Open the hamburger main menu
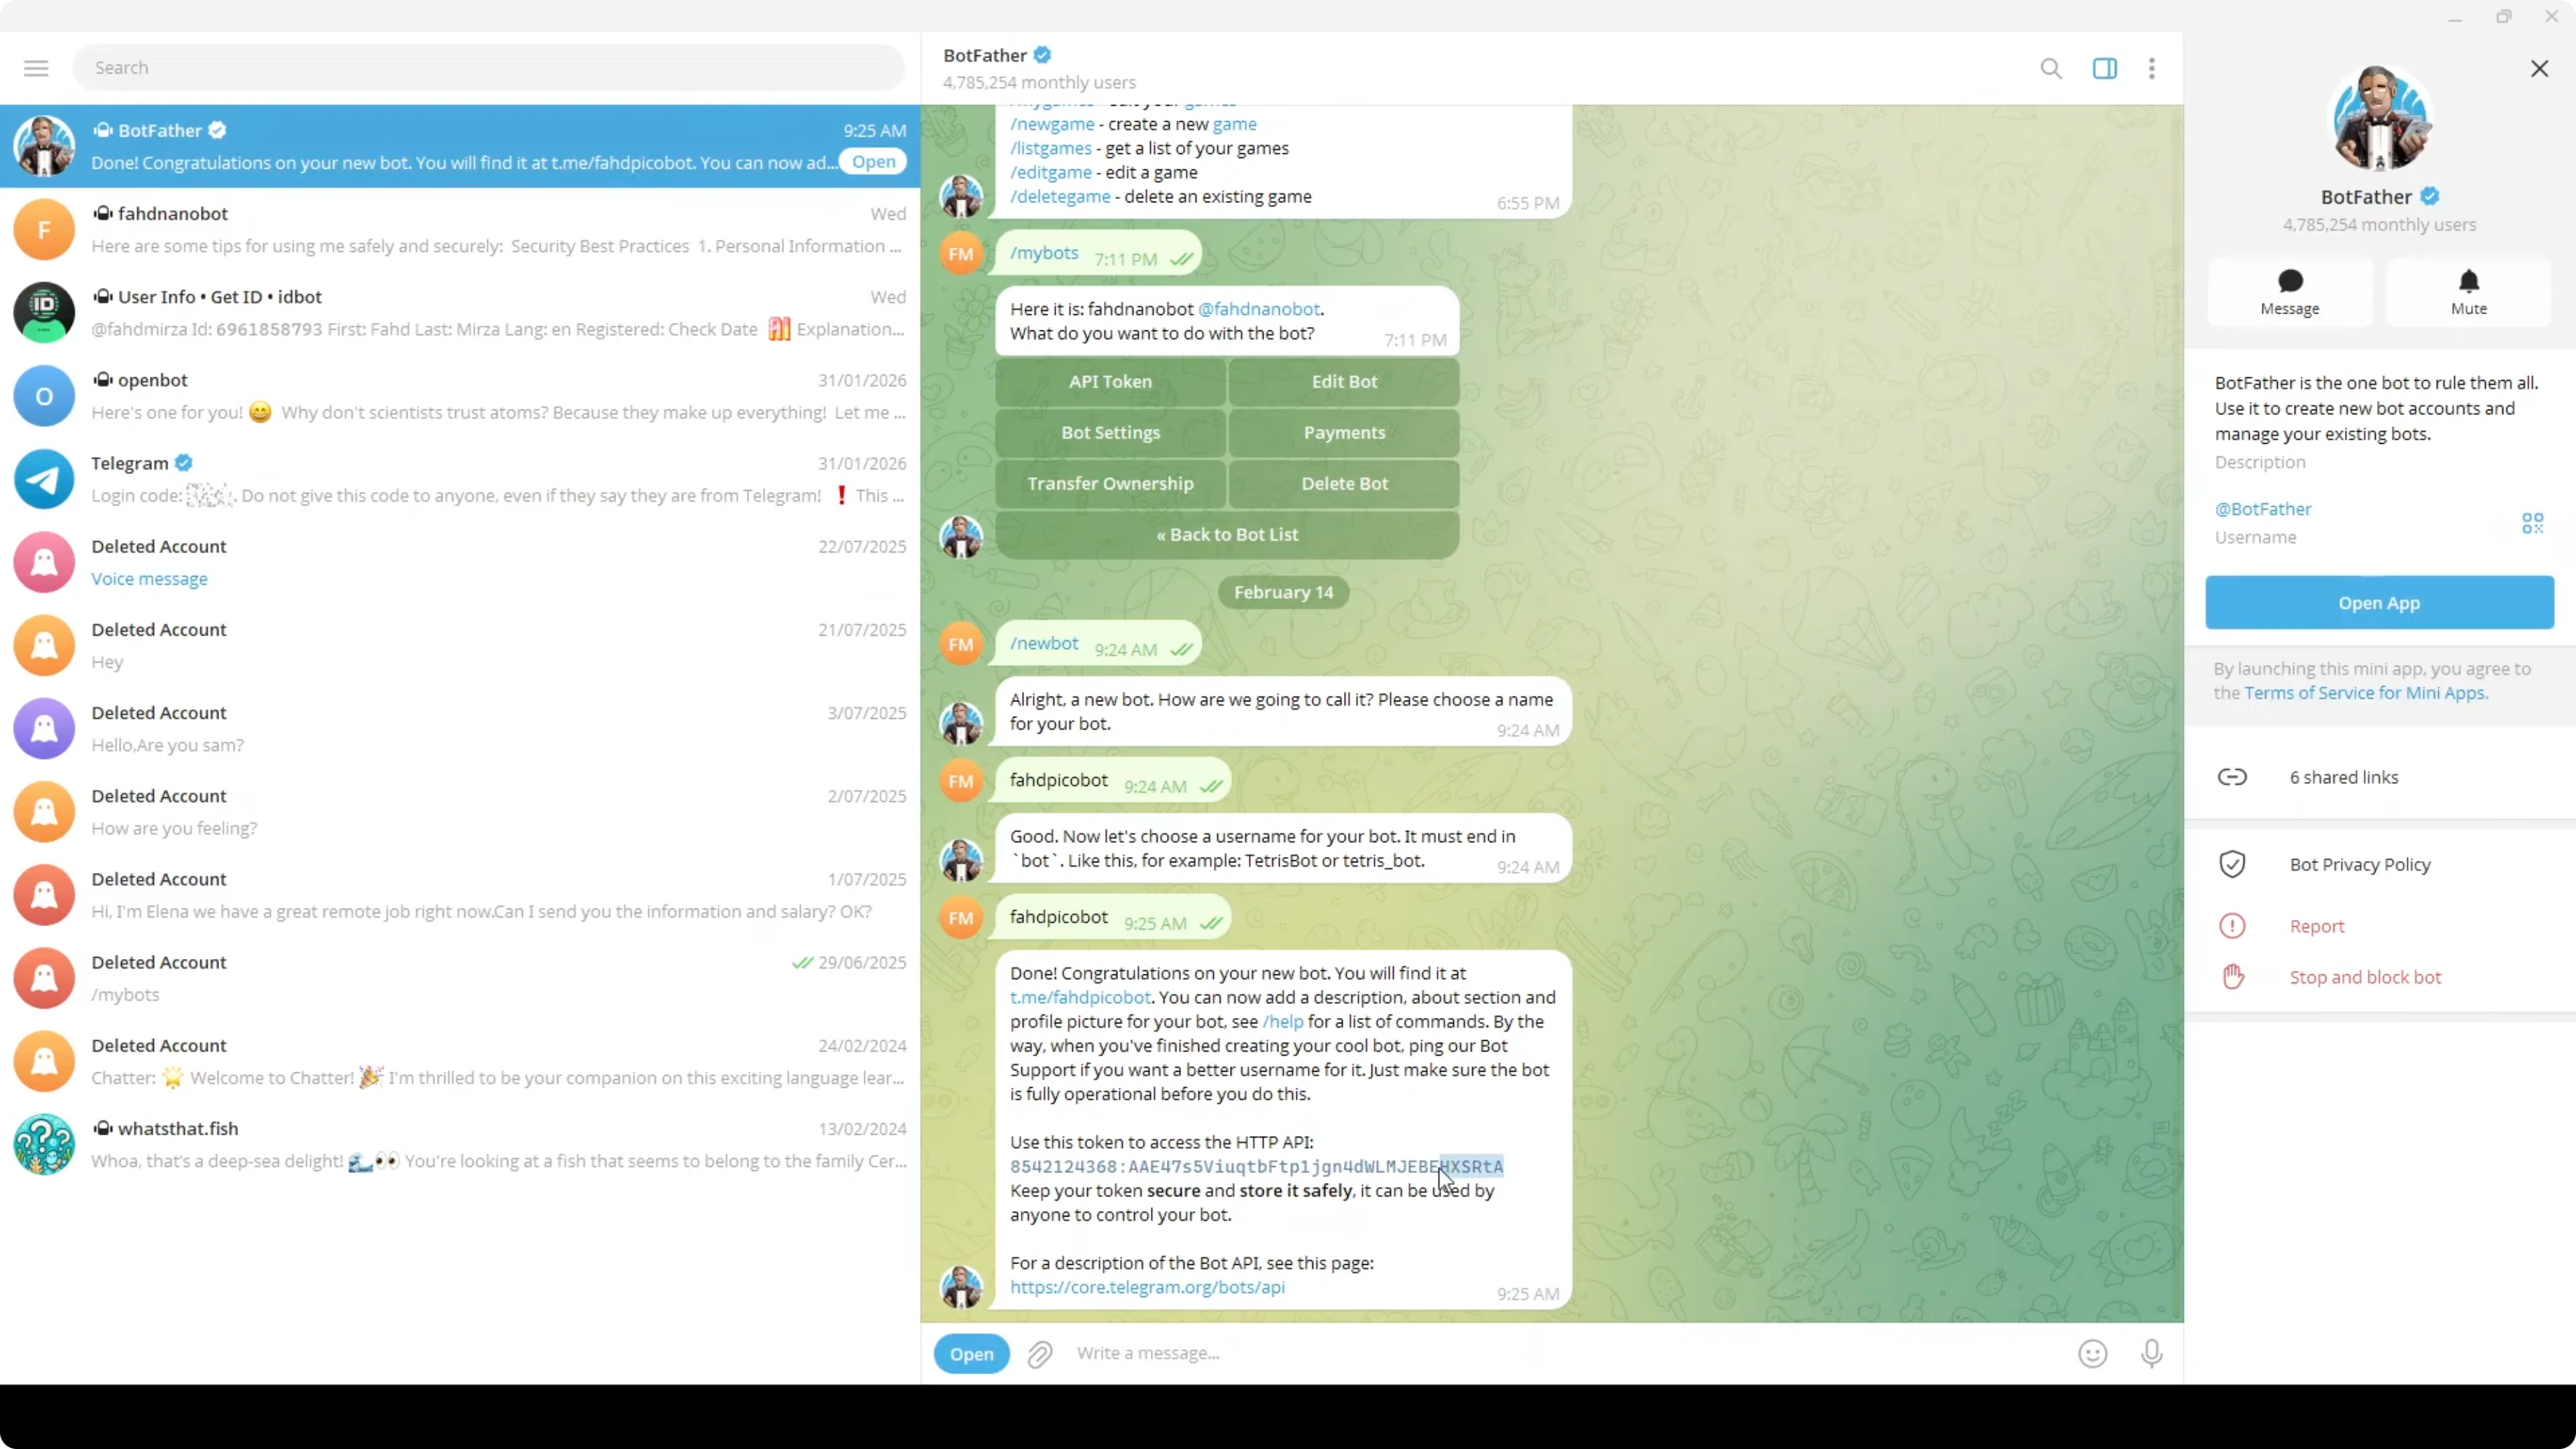This screenshot has height=1449, width=2576. 36,68
